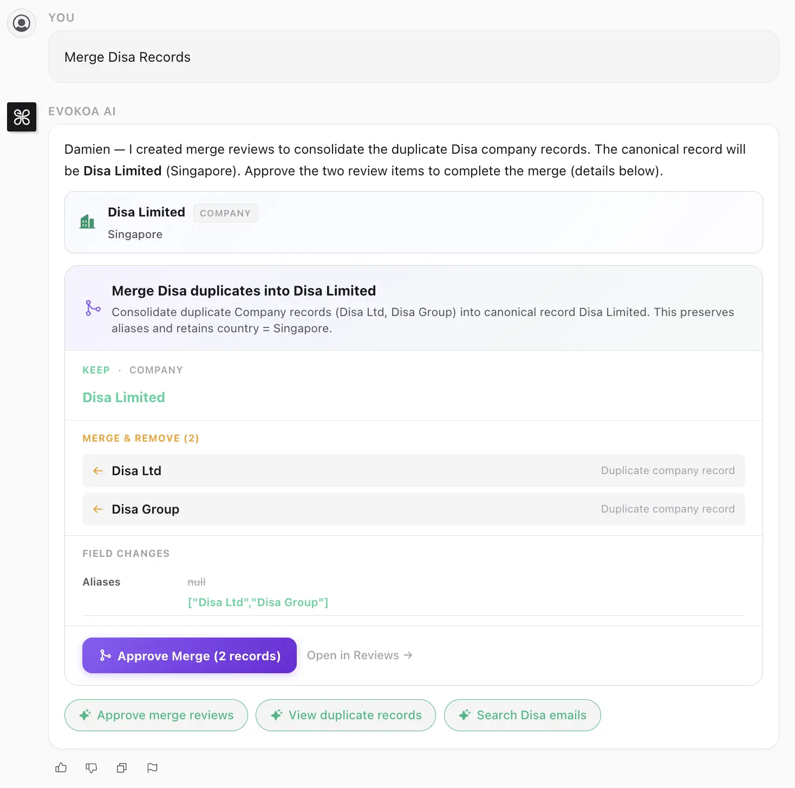Click the user profile avatar icon

pos(22,23)
